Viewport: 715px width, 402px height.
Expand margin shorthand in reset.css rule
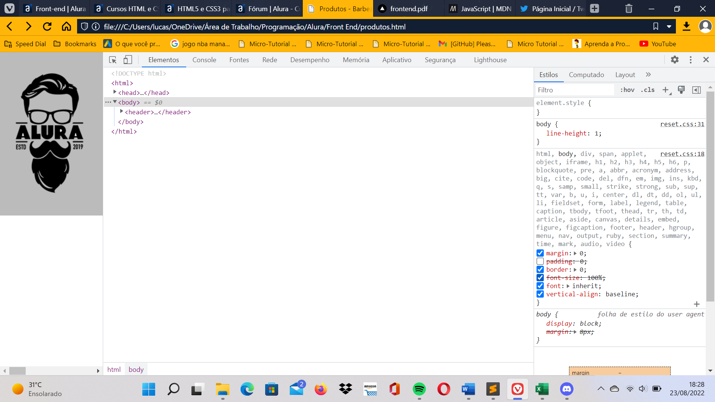click(575, 253)
